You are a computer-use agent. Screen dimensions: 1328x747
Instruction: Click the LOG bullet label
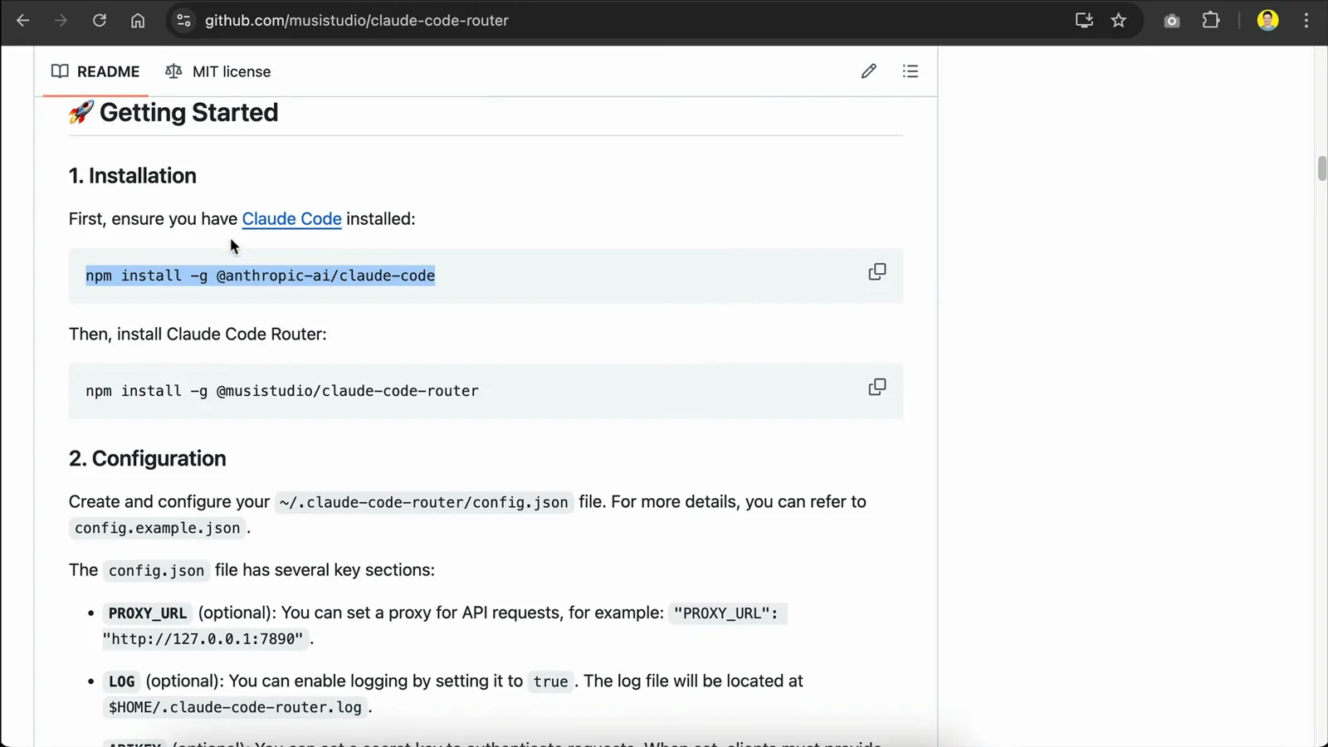(x=121, y=681)
